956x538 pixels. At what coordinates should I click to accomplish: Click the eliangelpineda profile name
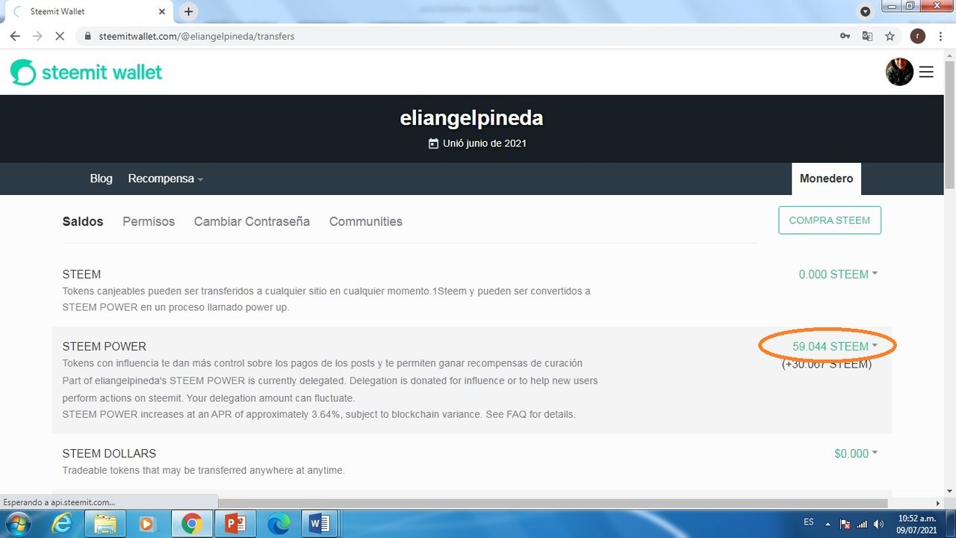pos(471,118)
